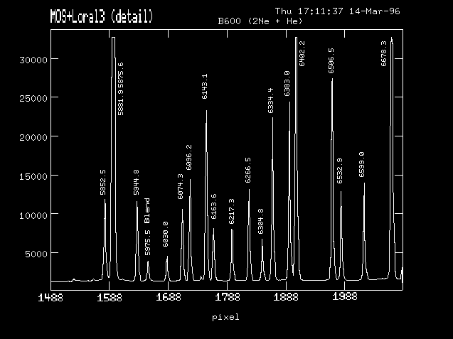The width and height of the screenshot is (453, 339).
Task: Click the y-axis value 15000
Action: point(33,176)
